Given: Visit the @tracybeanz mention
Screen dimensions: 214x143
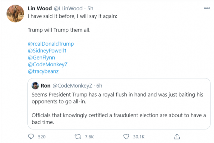Looking at the screenshot, I should 43,71.
